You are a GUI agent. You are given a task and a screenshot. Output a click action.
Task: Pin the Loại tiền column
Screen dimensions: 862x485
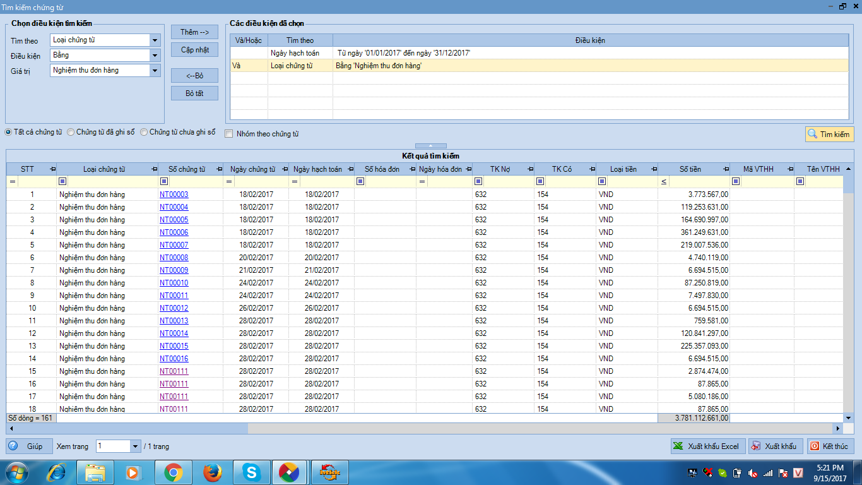(x=654, y=169)
